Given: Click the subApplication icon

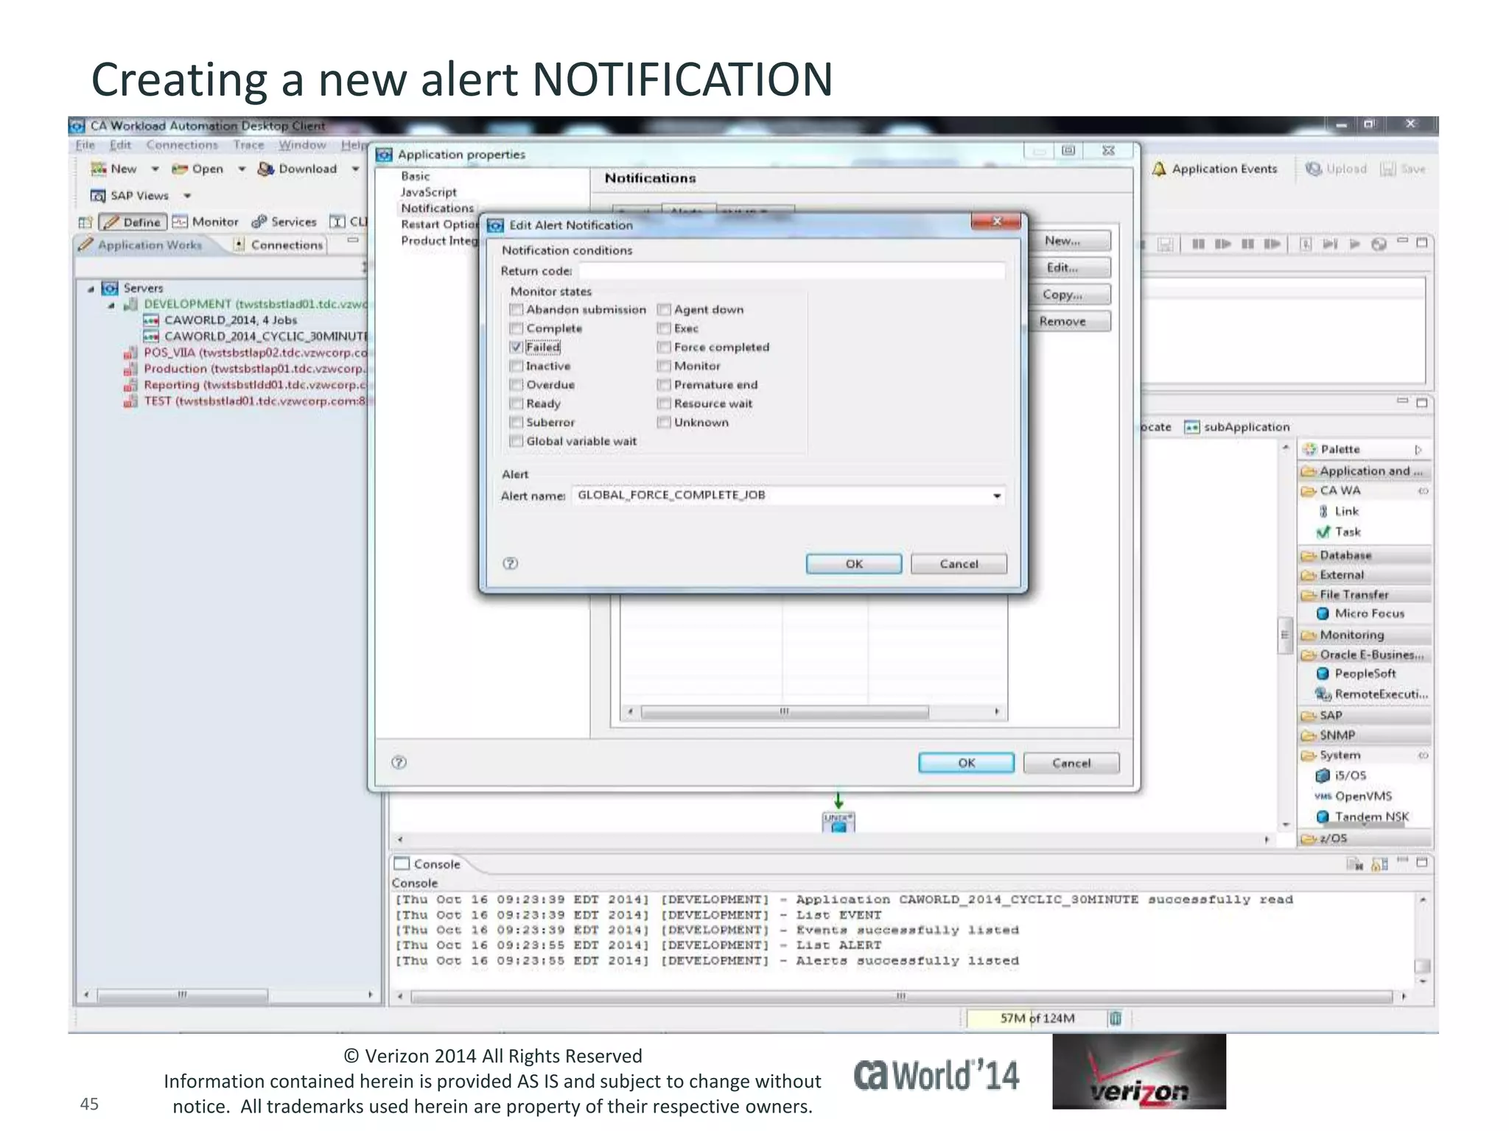Looking at the screenshot, I should tap(1192, 427).
